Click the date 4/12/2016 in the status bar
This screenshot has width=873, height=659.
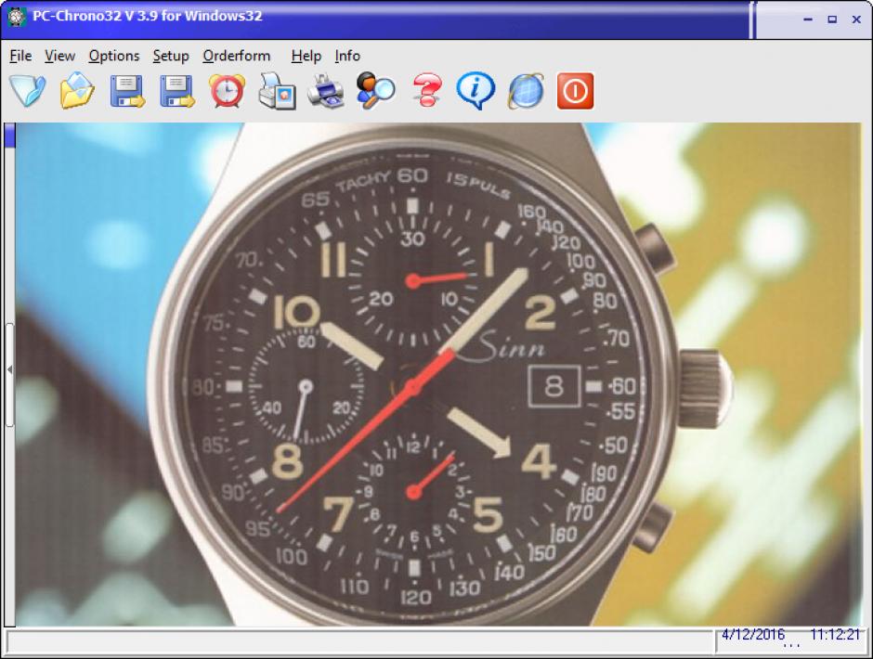click(x=753, y=634)
